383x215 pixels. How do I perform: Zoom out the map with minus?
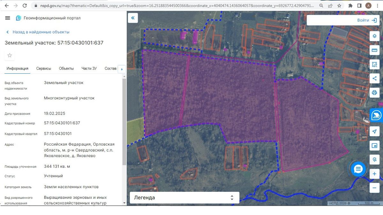click(x=374, y=188)
